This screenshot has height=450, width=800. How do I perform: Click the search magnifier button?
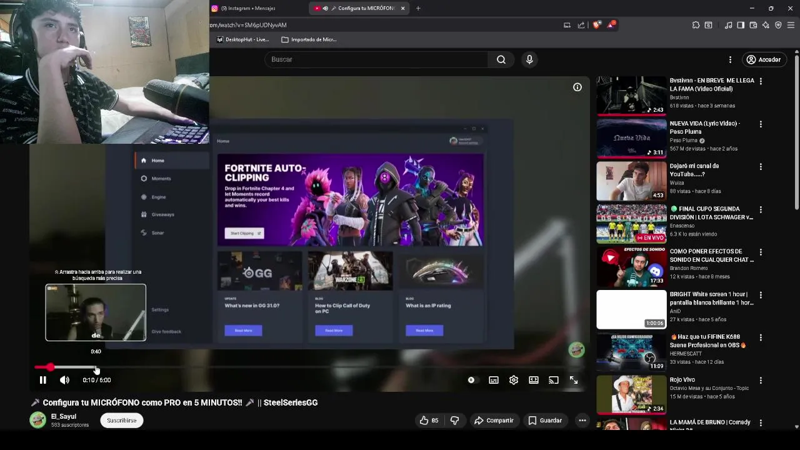pos(501,59)
